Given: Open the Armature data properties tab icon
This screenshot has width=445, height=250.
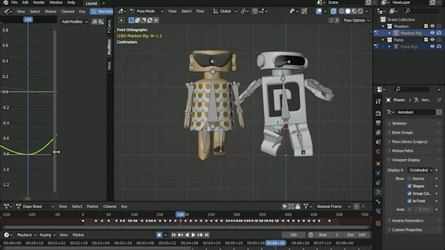Looking at the screenshot, I should 378,192.
